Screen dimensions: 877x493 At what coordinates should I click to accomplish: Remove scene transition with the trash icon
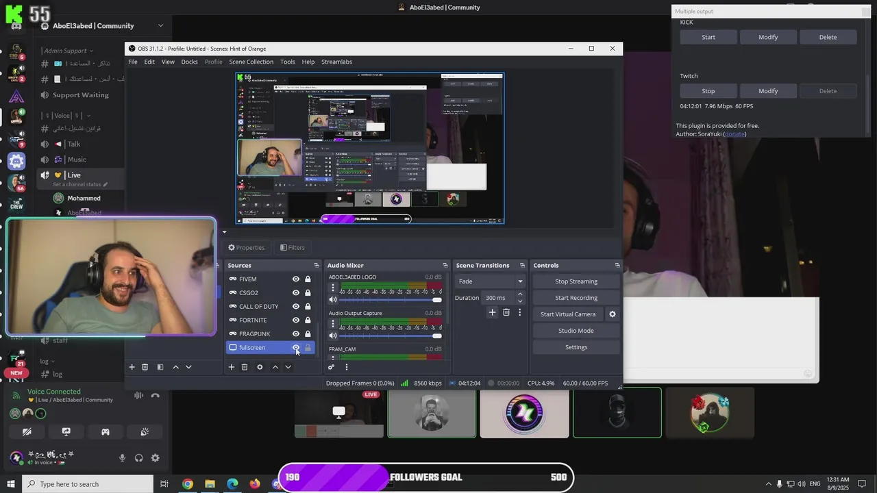(x=506, y=312)
